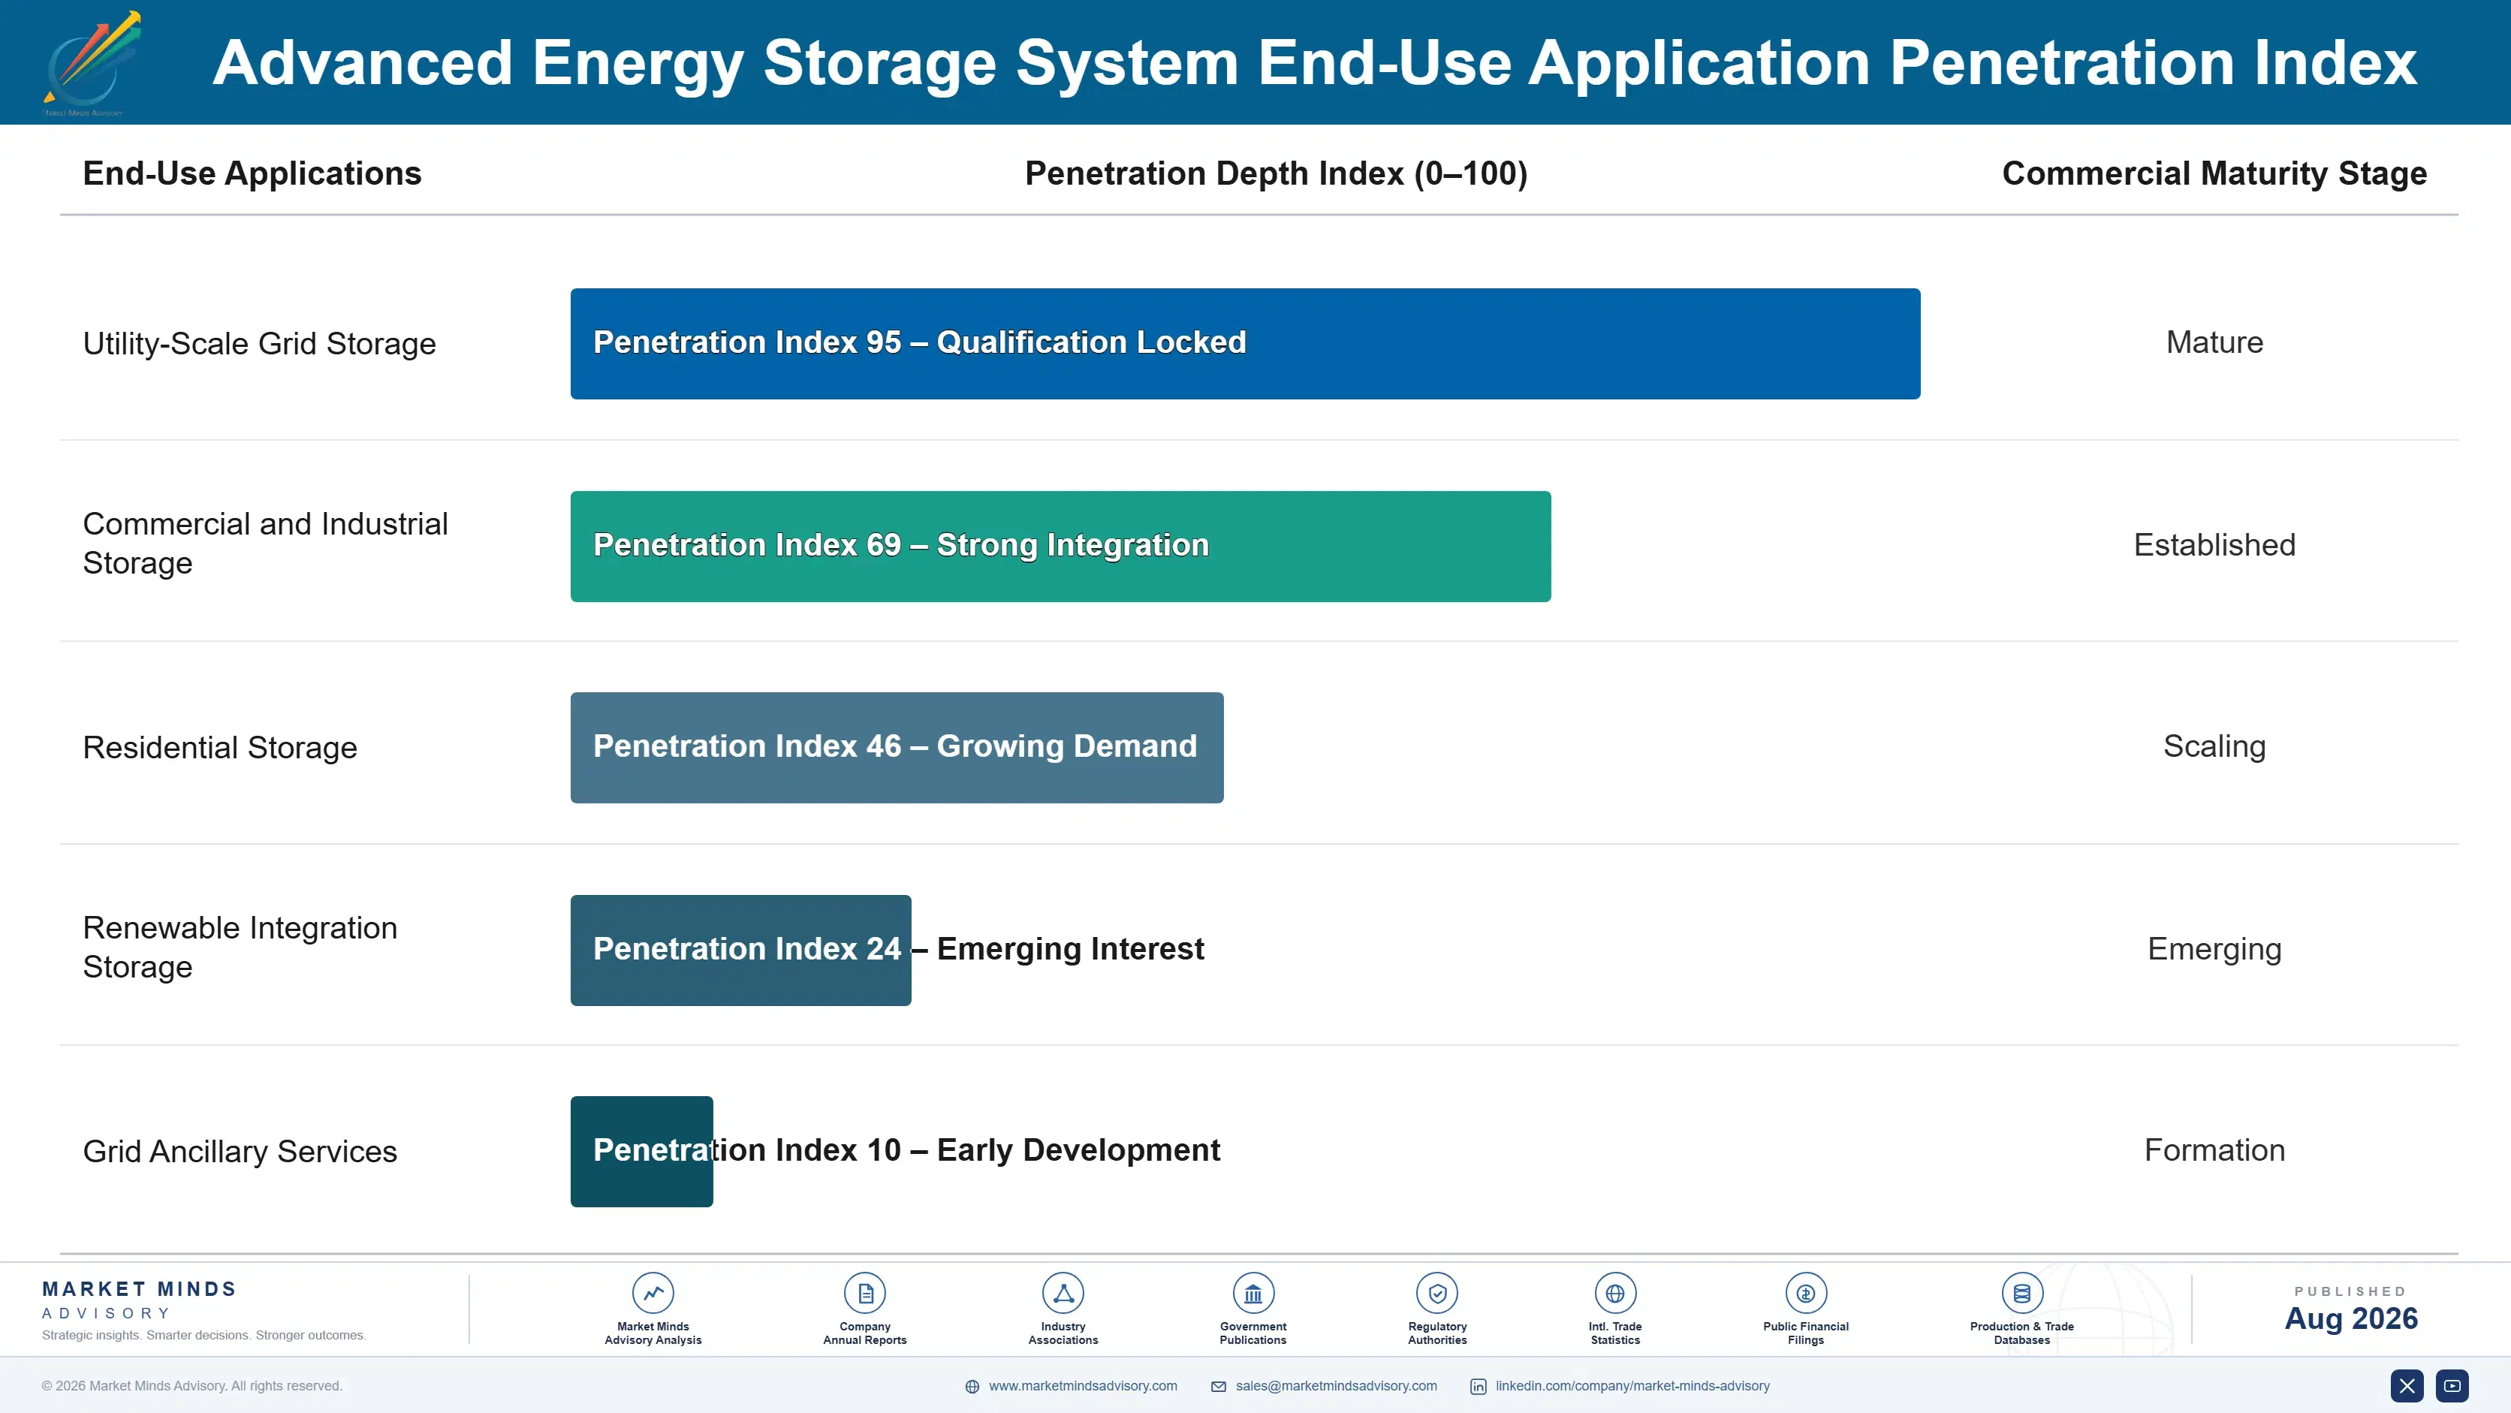
Task: Click the Aug 2026 published date
Action: point(2351,1319)
